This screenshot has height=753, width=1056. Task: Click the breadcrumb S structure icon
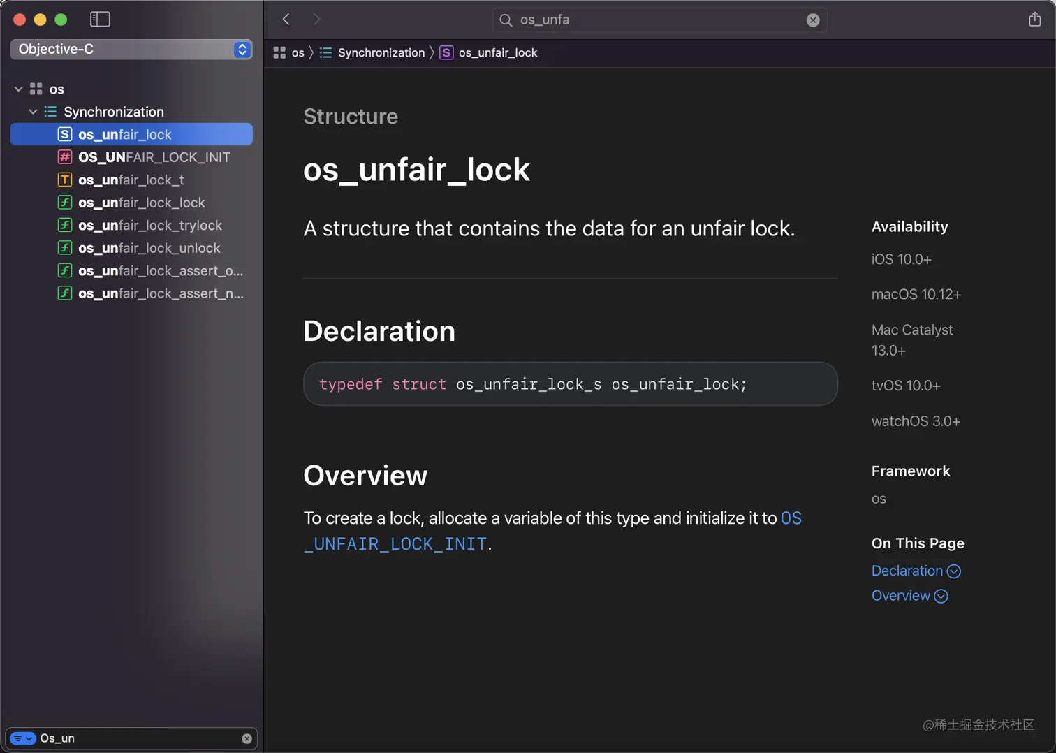(446, 52)
